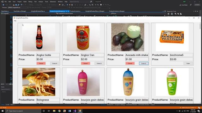The width and height of the screenshot is (202, 113).
Task: Click pink bourjois bottle image
Action: coord(83,82)
